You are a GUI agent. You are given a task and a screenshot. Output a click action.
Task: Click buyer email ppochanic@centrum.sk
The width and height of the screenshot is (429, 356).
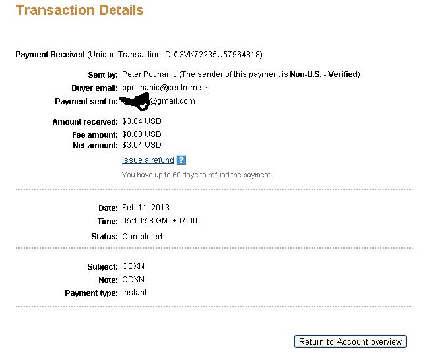165,88
